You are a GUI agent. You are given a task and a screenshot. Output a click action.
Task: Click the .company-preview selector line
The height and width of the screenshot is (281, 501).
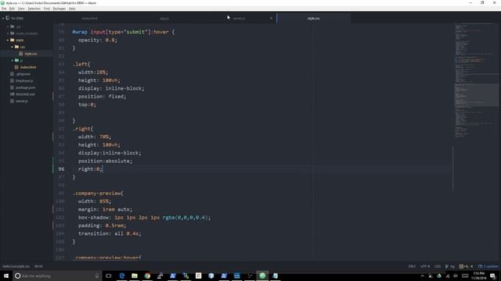(x=98, y=193)
